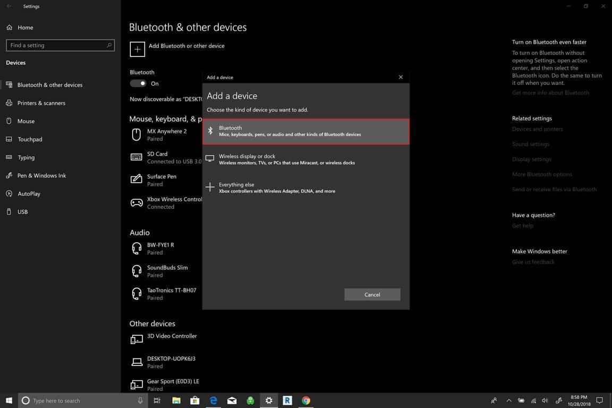Click the Get help link
This screenshot has width=612, height=408.
[523, 226]
